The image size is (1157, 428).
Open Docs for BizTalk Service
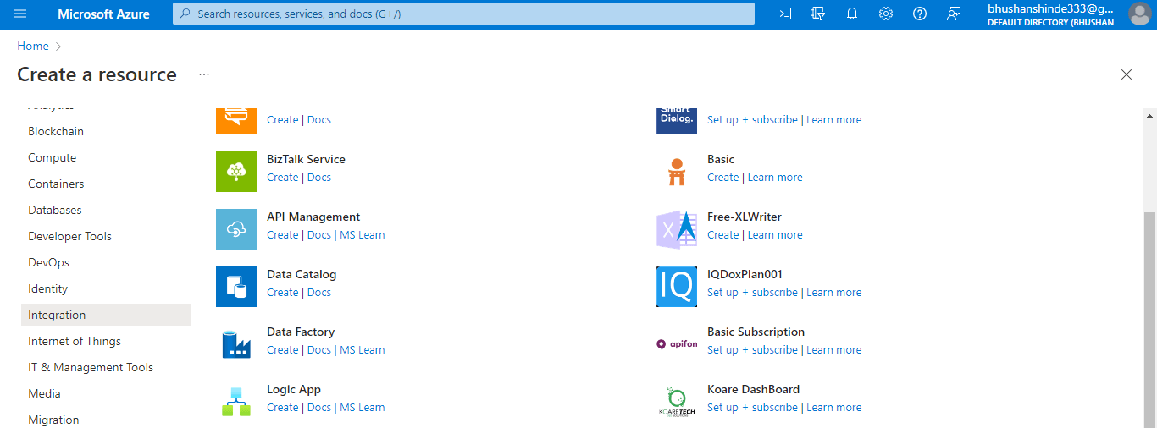click(x=319, y=177)
